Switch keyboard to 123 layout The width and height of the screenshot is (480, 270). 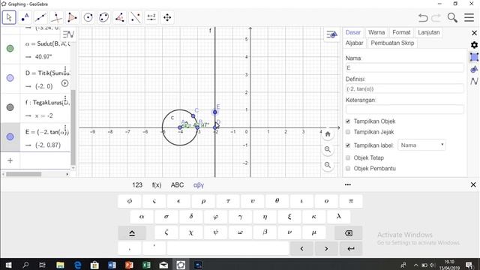137,185
